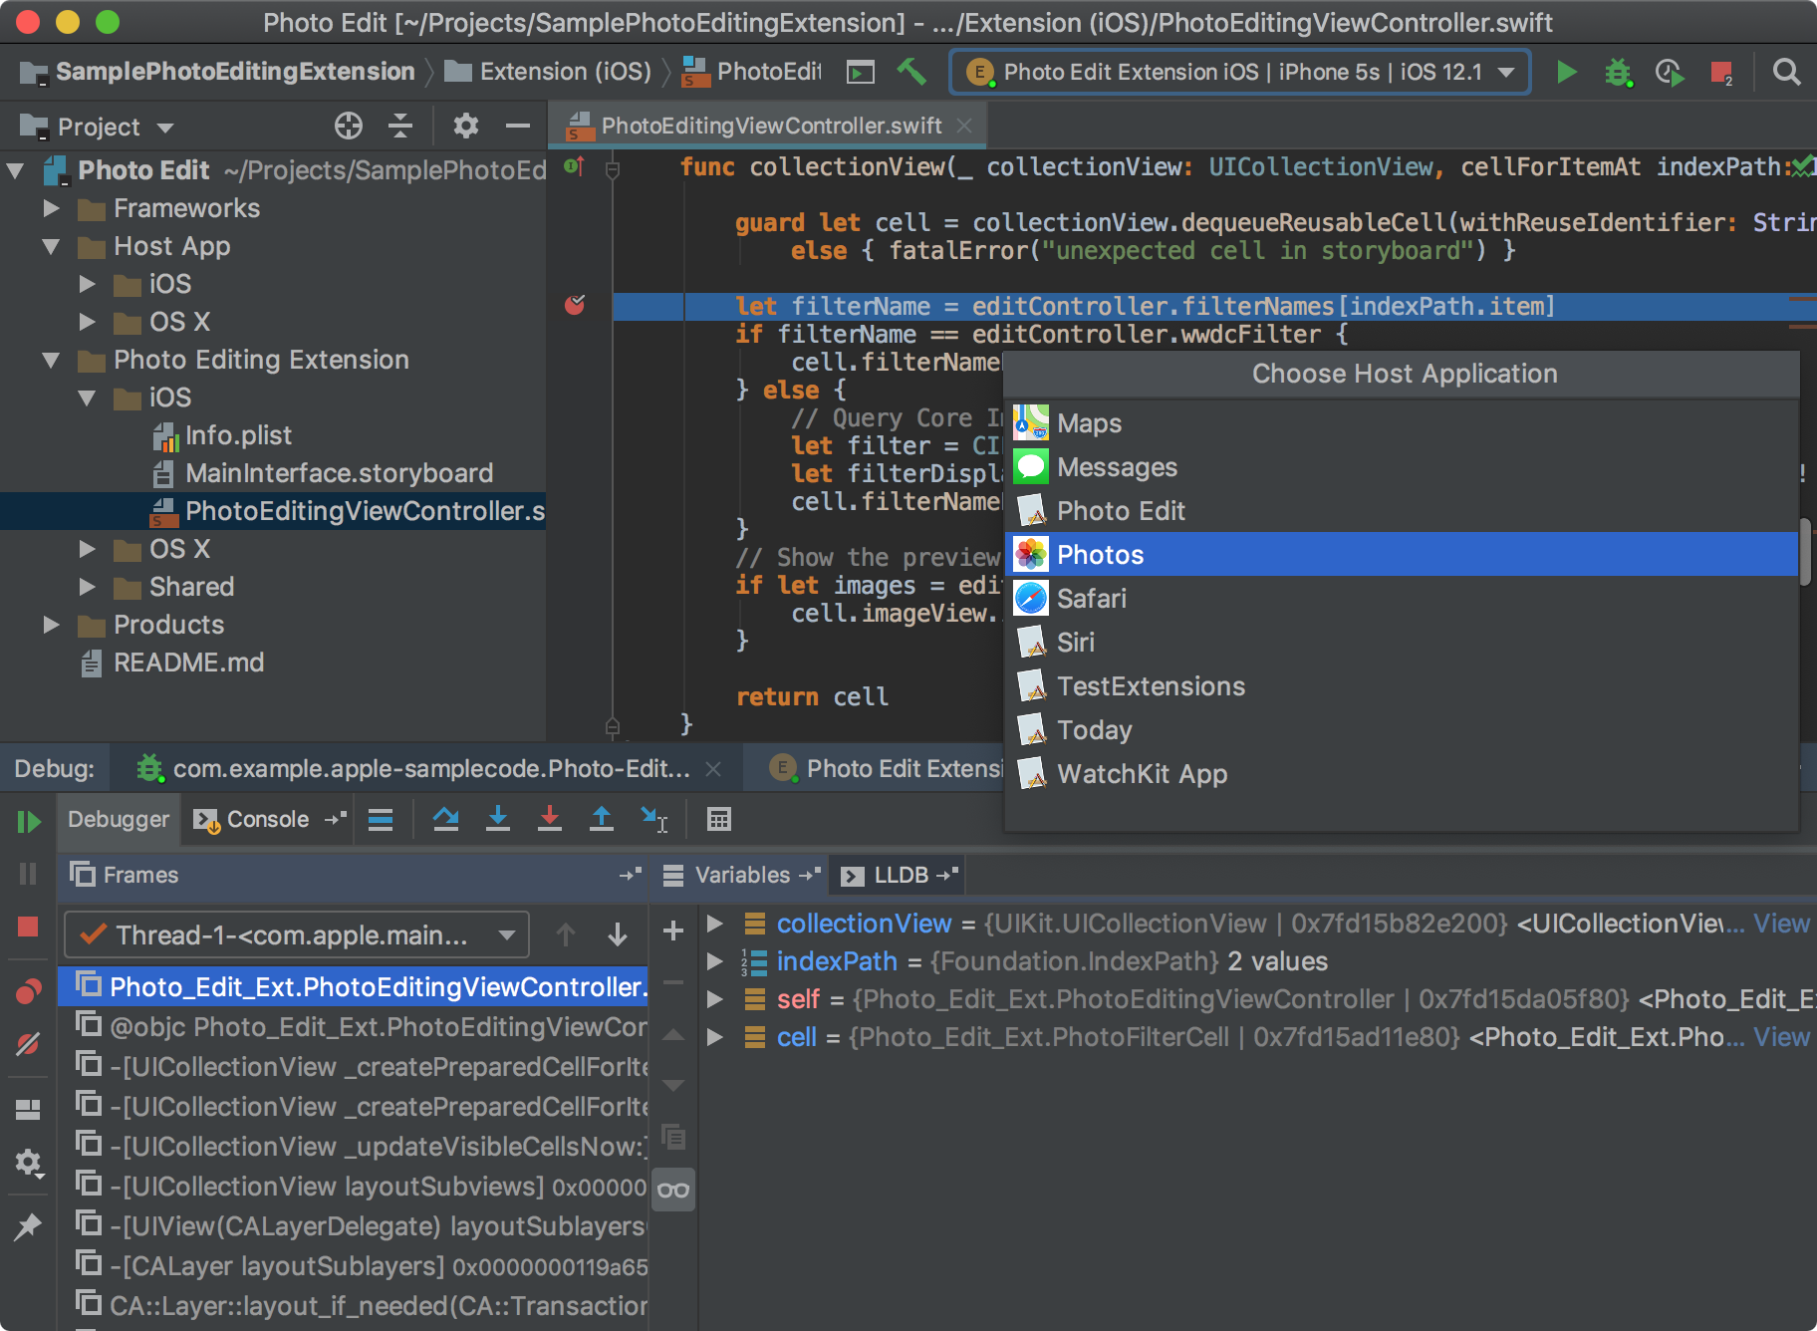
Task: Open Project panel settings gear
Action: [x=466, y=126]
